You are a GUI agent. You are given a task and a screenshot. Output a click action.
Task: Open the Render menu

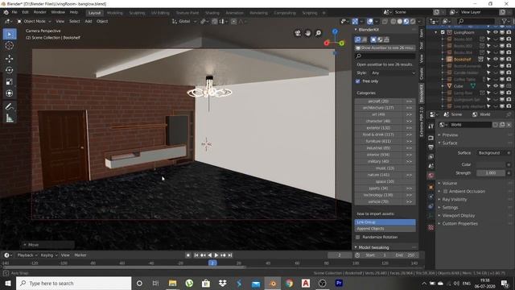click(39, 12)
